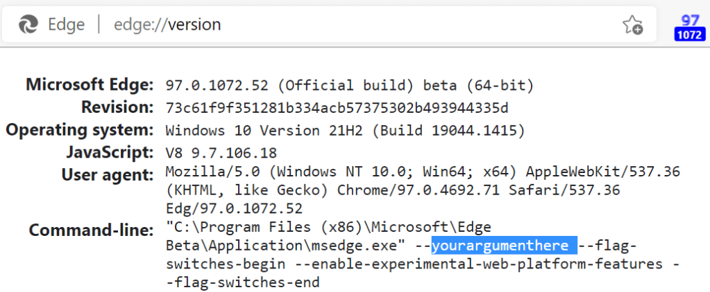Viewport: 710px width, 292px height.
Task: Click the edge://version URL in address bar
Action: coord(167,25)
